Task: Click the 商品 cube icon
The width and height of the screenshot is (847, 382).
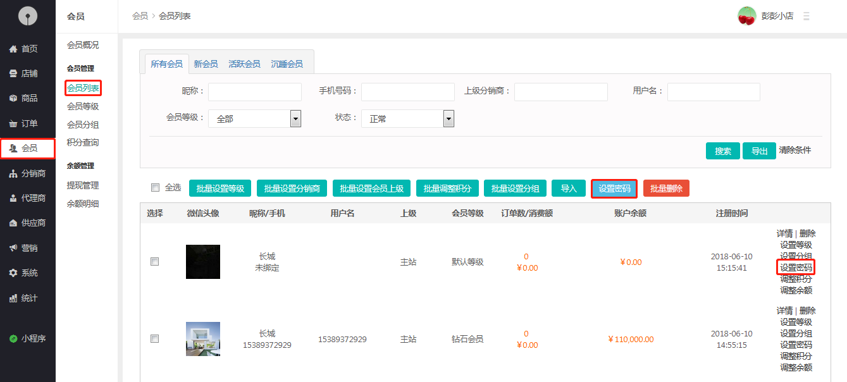Action: click(13, 98)
